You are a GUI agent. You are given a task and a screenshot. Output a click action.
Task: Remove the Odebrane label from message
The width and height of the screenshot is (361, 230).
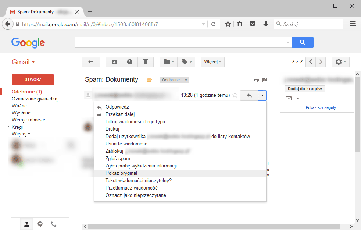(x=186, y=80)
